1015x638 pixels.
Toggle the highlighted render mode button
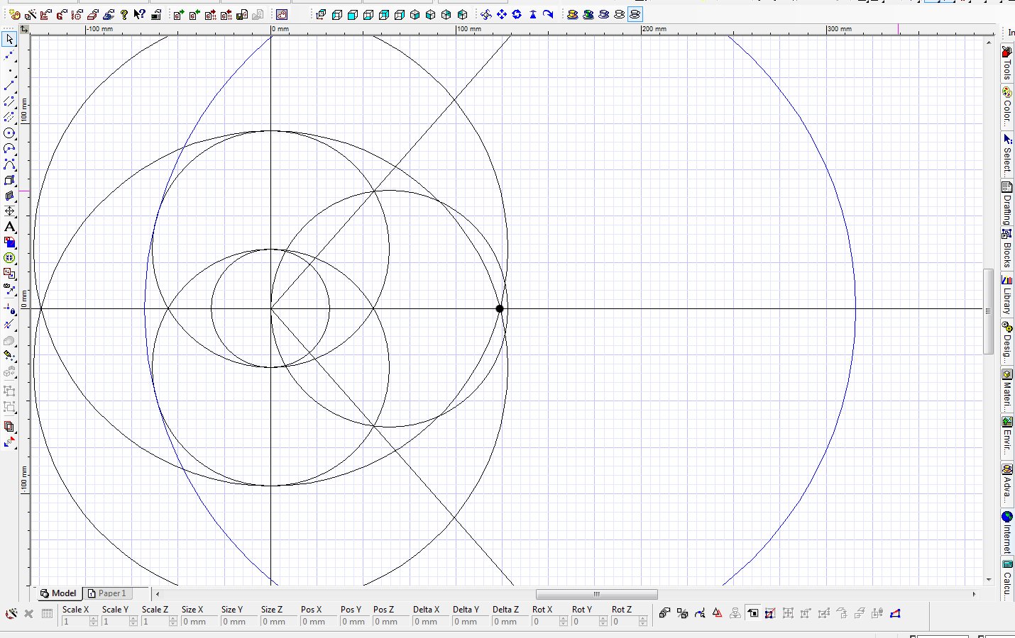[x=635, y=14]
